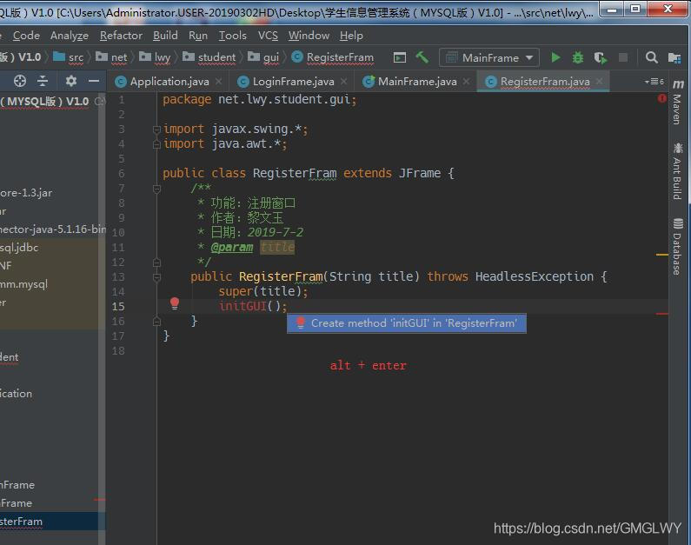Image resolution: width=691 pixels, height=545 pixels.
Task: Close the MainFrame.java tab
Action: pyautogui.click(x=466, y=81)
